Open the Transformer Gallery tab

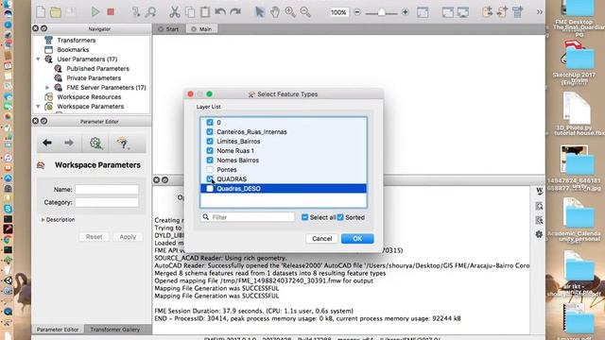115,330
